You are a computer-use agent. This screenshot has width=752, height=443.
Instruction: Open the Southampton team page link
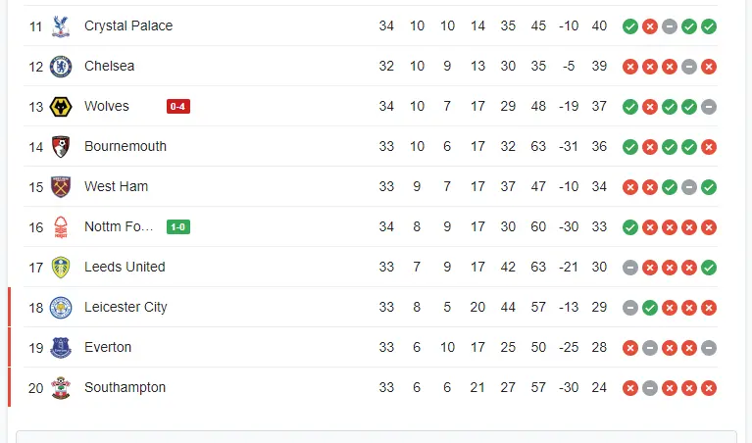tap(125, 388)
